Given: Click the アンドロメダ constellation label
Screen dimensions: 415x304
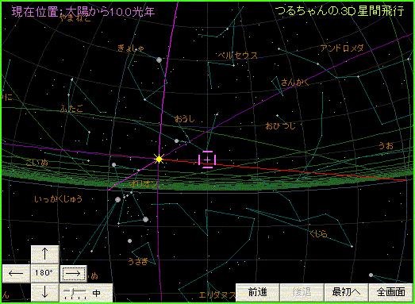Looking at the screenshot, I should 342,48.
